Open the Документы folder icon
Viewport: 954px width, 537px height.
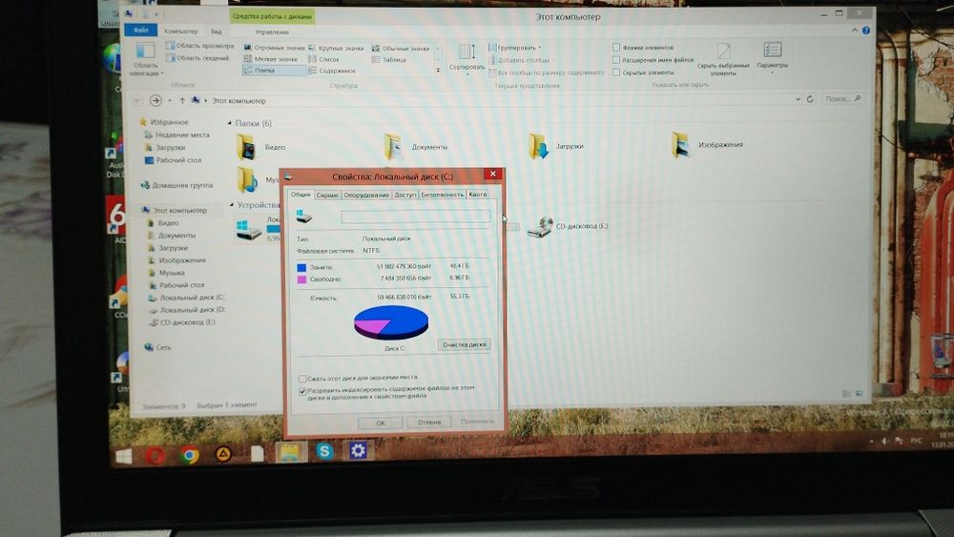393,147
